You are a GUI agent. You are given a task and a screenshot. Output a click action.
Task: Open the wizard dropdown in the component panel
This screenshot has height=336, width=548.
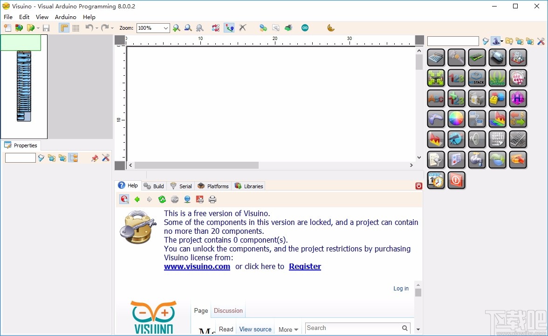[502, 41]
